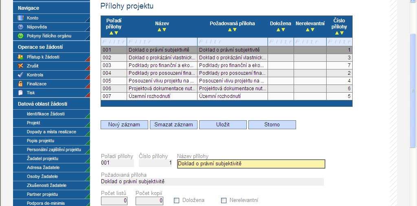Click the Nápověda question-mark icon
The width and height of the screenshot is (417, 206).
tap(20, 27)
